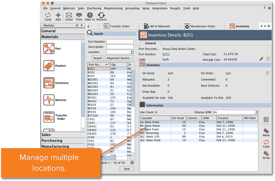275x181 pixels.
Task: Open the Reports menu
Action: tap(175, 8)
